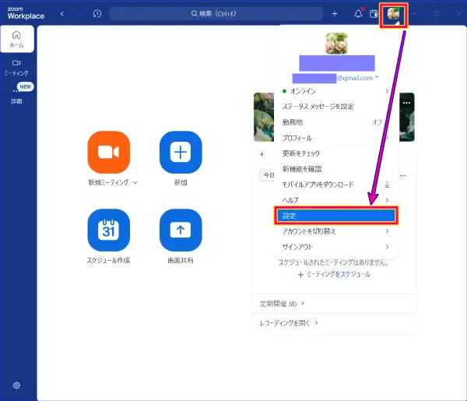Click the Today (今日) button
This screenshot has width=467, height=401.
click(x=267, y=175)
